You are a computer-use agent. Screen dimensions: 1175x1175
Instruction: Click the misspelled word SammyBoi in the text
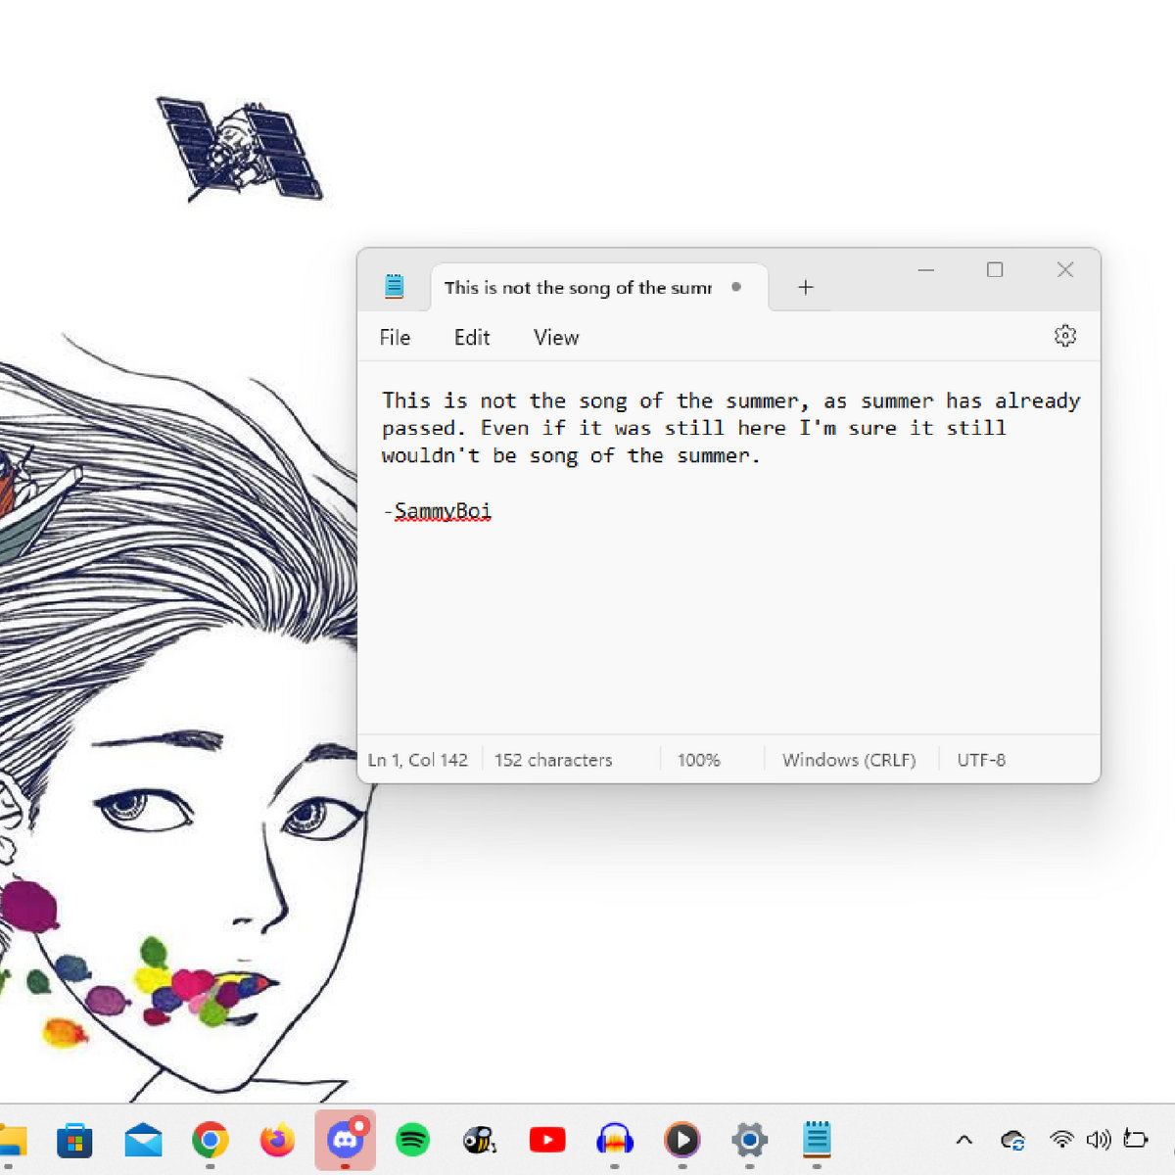(443, 511)
